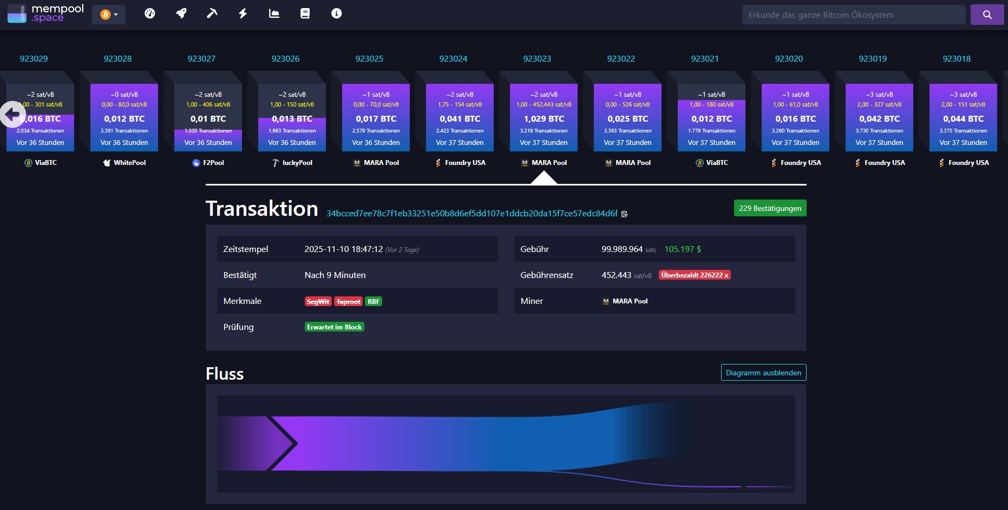Screen dimensions: 1008x510
Task: Open the dashboard gauge icon
Action: (x=150, y=14)
